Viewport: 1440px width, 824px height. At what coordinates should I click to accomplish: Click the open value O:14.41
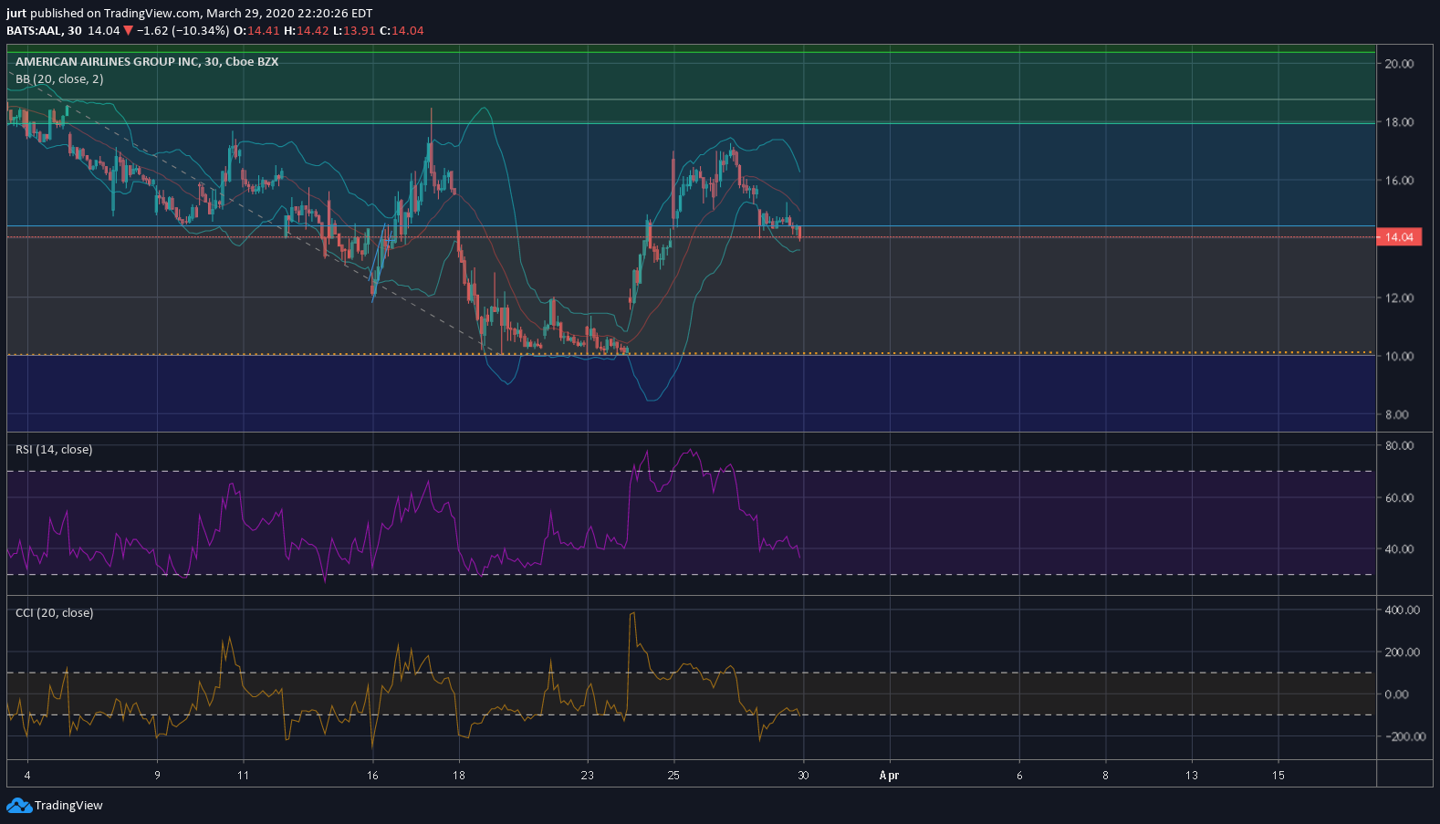point(256,31)
